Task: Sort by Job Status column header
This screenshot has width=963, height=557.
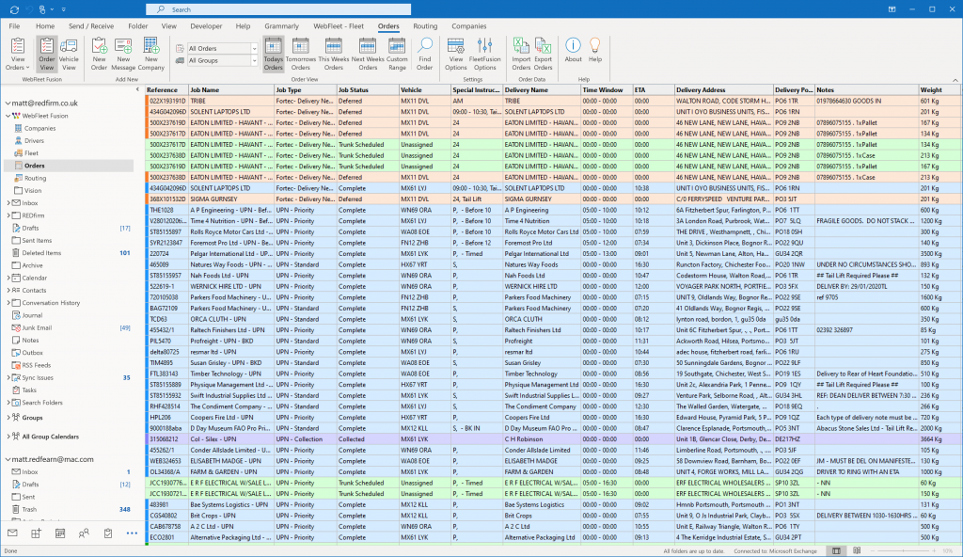Action: tap(354, 89)
